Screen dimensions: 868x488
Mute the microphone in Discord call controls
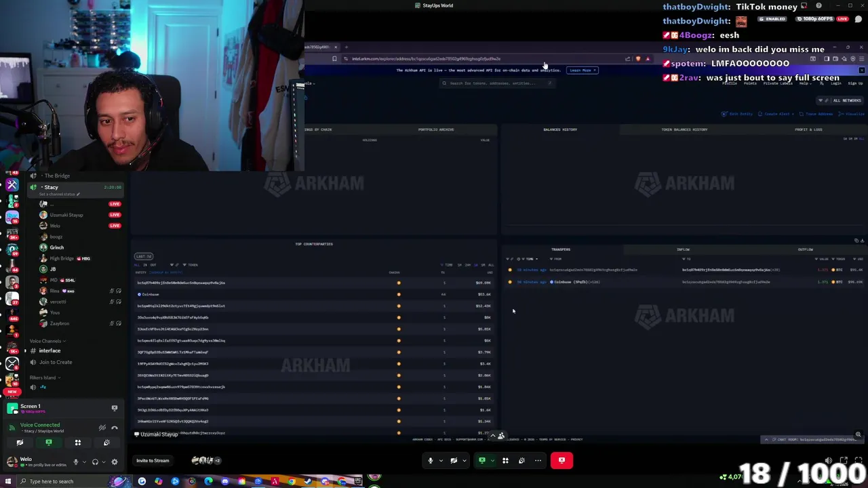[x=430, y=461]
